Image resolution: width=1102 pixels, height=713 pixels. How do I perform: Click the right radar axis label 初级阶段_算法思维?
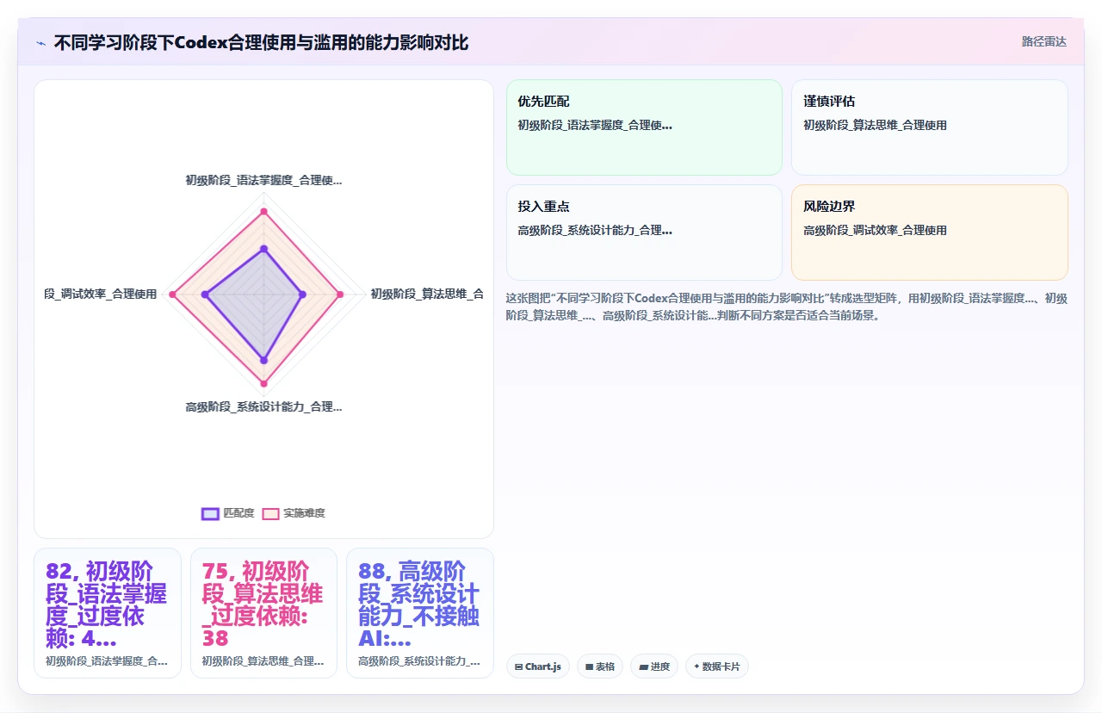pos(427,294)
